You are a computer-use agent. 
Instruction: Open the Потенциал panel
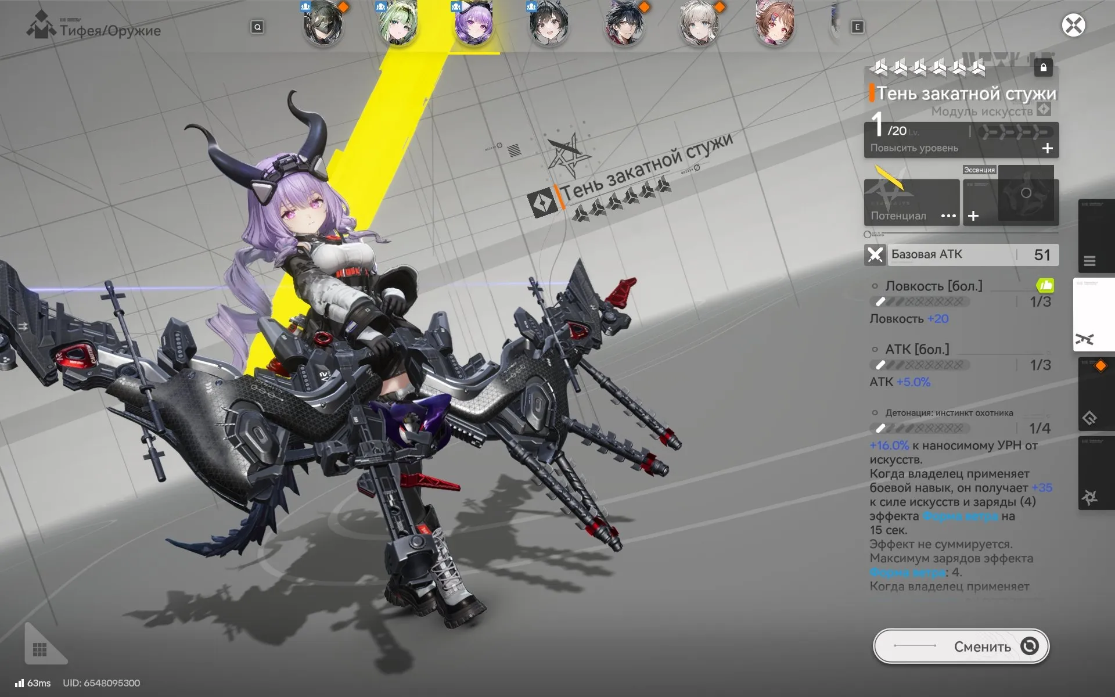(912, 202)
